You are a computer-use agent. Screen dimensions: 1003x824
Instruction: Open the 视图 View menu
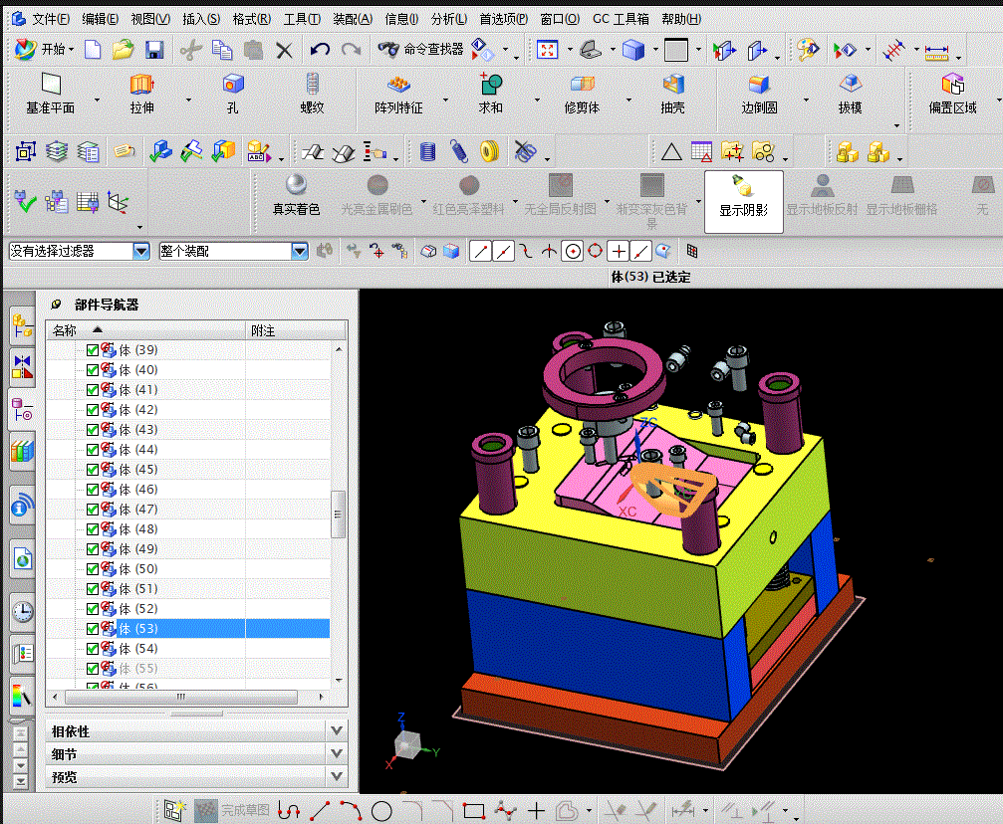[150, 19]
